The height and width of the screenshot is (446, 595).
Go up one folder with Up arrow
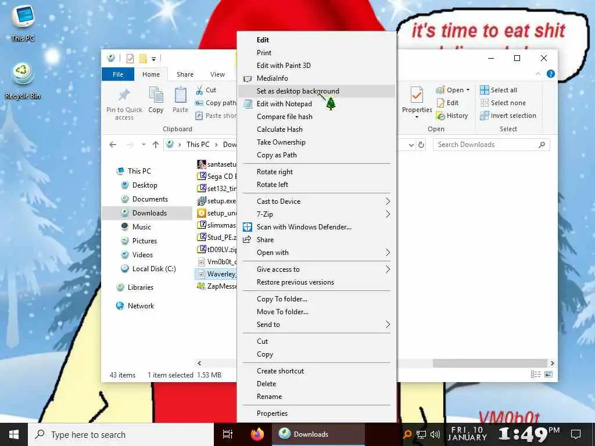(x=156, y=145)
